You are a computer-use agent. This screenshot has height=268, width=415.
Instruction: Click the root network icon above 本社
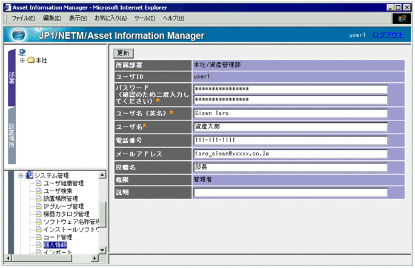[x=22, y=51]
